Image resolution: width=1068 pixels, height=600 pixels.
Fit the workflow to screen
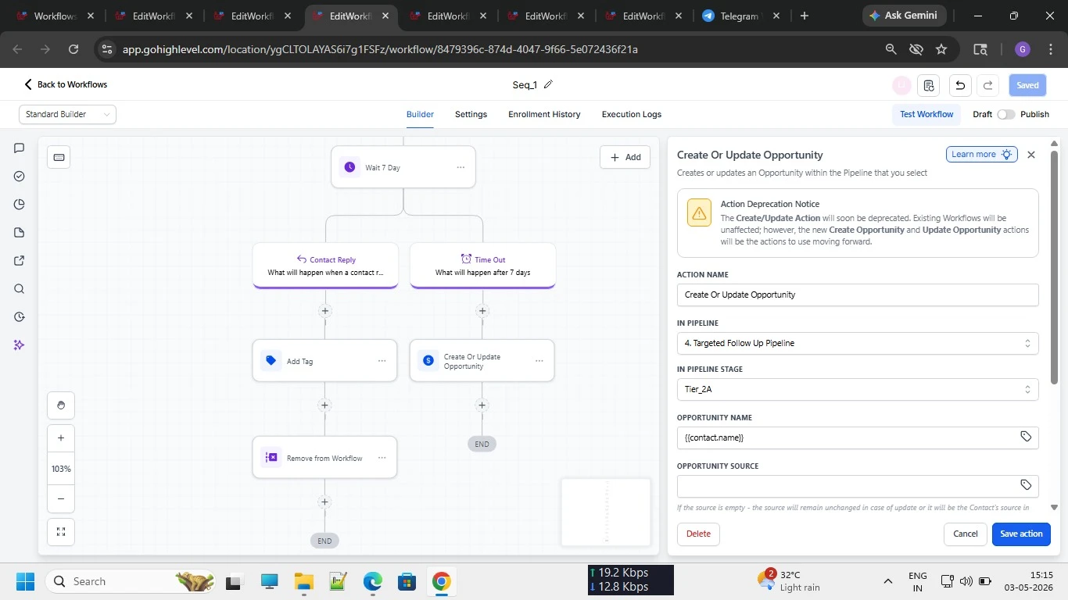[x=61, y=532]
